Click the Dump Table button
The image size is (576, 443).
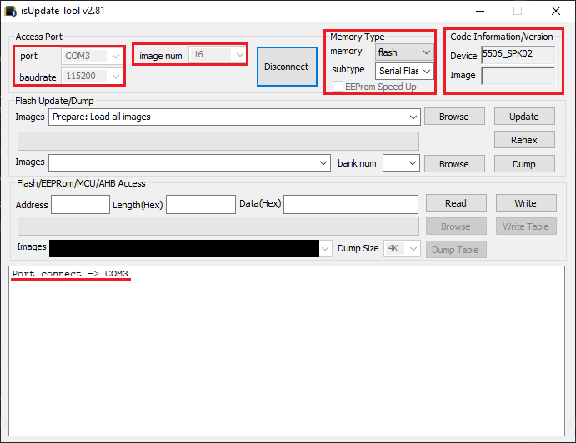tap(456, 250)
